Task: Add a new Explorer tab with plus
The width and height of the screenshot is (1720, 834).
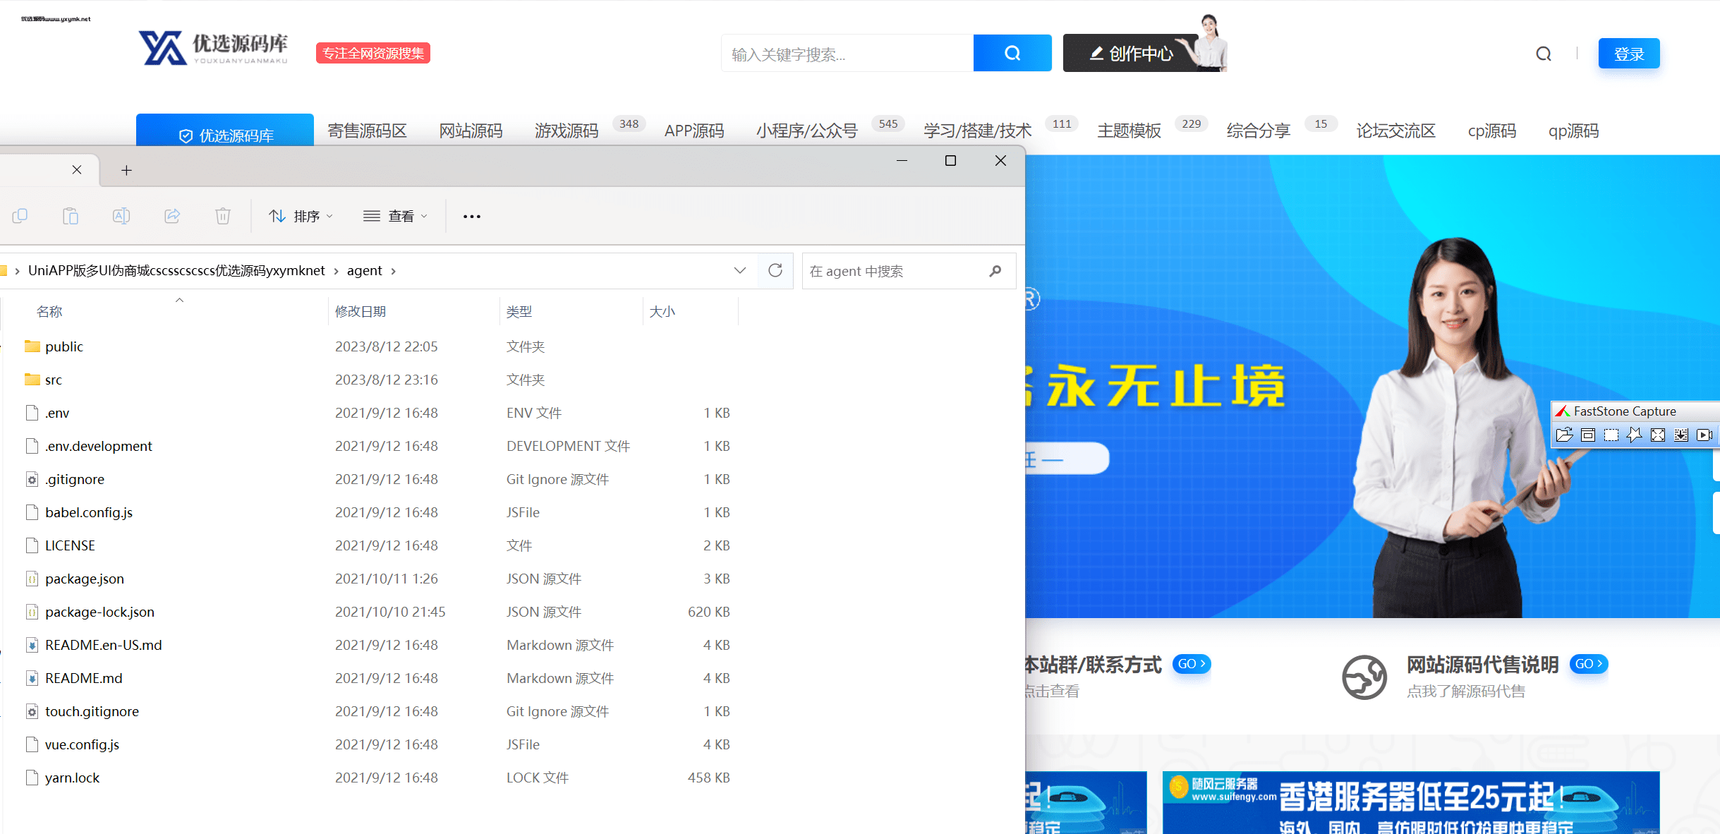Action: click(x=126, y=170)
